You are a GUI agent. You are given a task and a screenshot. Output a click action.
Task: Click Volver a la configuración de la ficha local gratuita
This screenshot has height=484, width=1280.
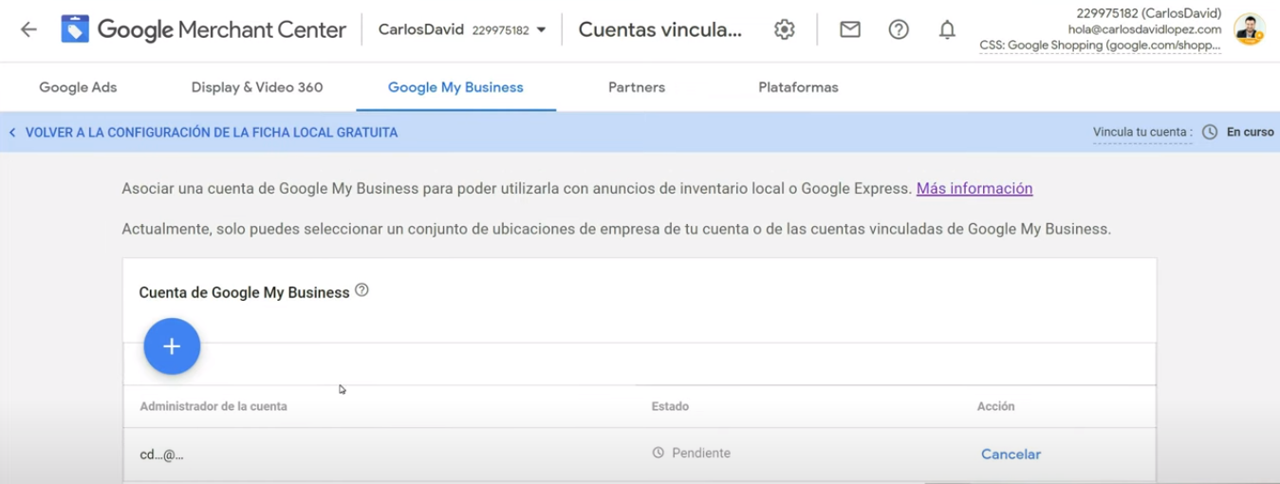click(x=203, y=133)
